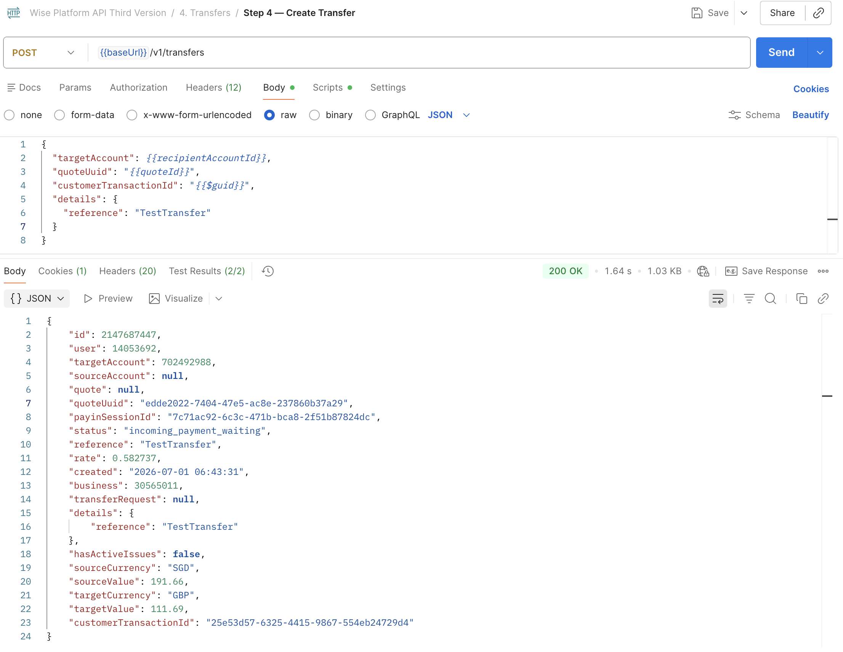Open the Cookies link
Image resolution: width=843 pixels, height=652 pixels.
click(811, 89)
